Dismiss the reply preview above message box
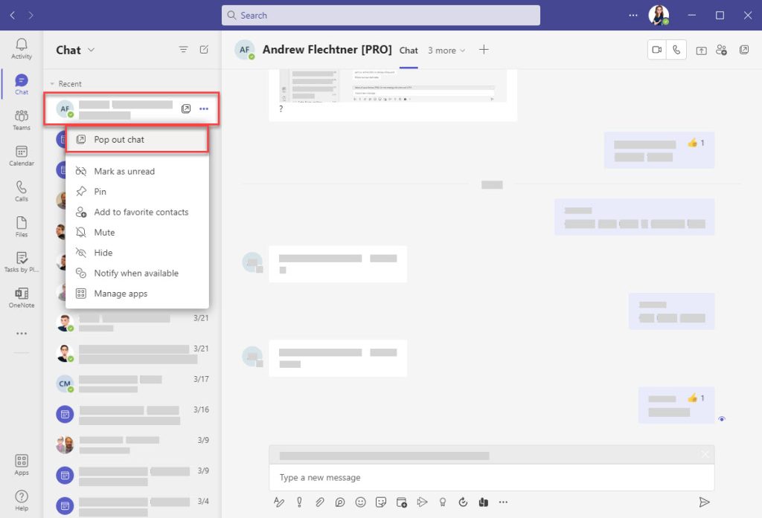This screenshot has height=518, width=762. [705, 454]
